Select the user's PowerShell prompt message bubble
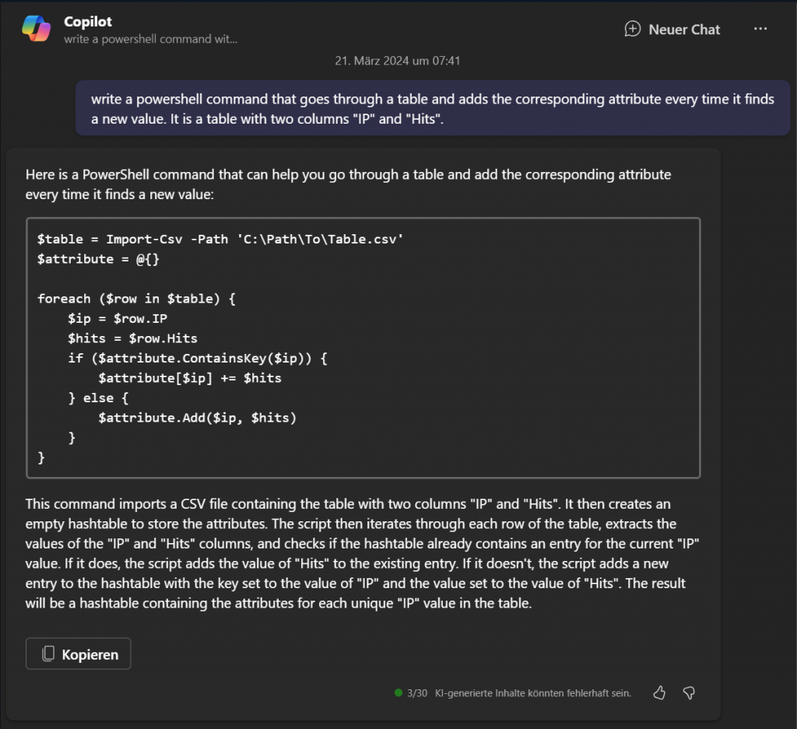797x729 pixels. [432, 109]
